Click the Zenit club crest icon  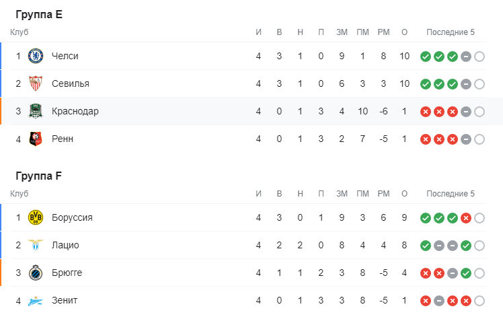[36, 300]
